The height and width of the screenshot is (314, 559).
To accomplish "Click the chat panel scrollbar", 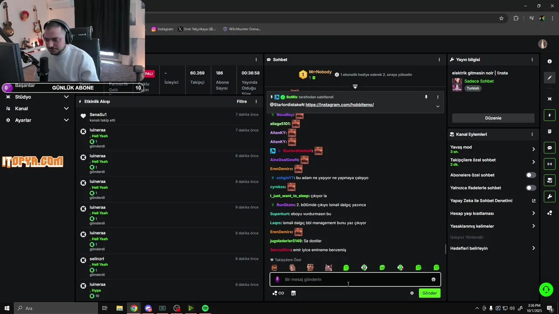I will click(x=445, y=249).
